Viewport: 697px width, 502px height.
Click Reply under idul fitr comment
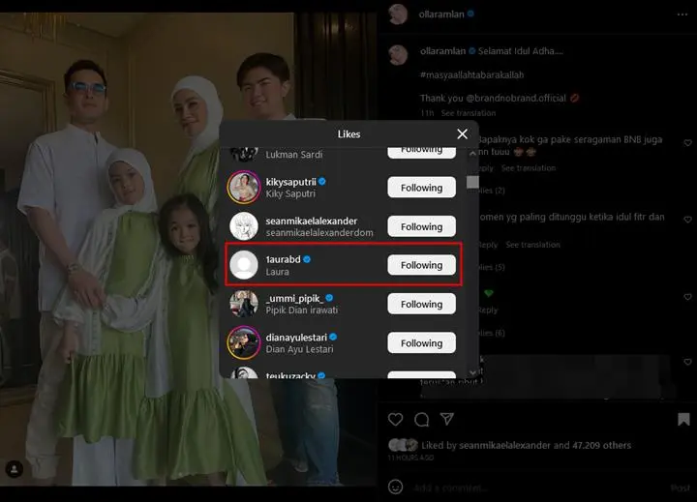(489, 245)
